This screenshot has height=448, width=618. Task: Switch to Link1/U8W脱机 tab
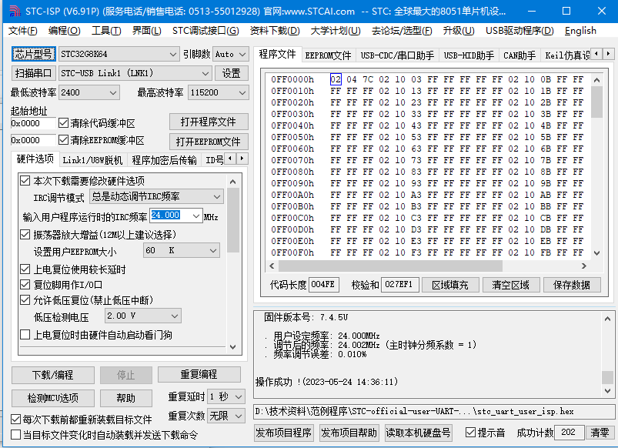pos(92,159)
